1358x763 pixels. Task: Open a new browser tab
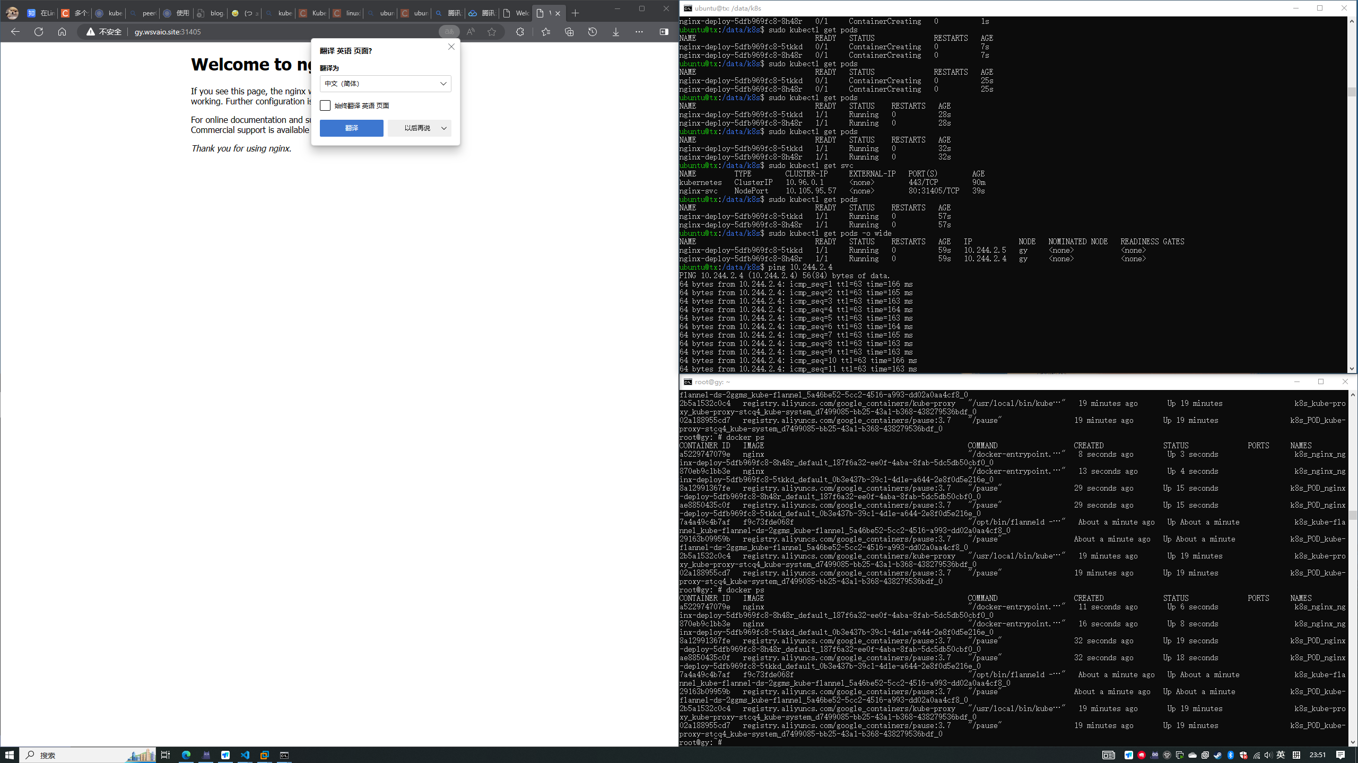575,13
